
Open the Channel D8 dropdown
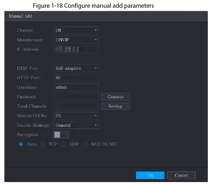(76, 30)
